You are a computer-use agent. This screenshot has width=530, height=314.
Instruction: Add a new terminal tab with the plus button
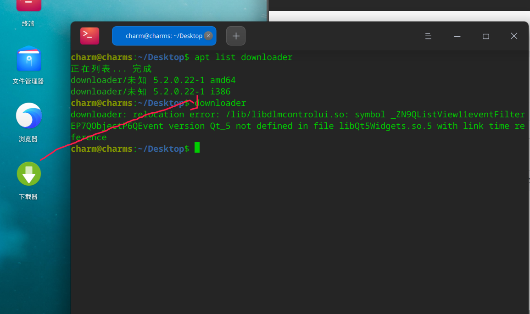tap(235, 36)
